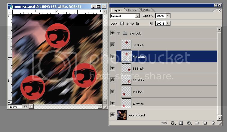Click the Create new layer icon
227x132 pixels.
205,123
